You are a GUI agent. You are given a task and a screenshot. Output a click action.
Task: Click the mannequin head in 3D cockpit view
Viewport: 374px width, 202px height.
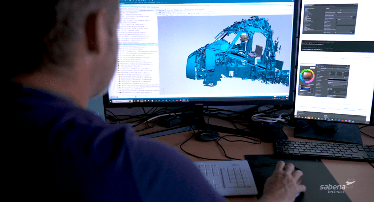244,37
